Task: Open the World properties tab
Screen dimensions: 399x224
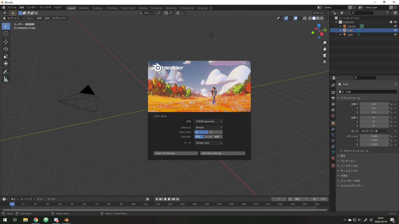Action: click(x=333, y=116)
